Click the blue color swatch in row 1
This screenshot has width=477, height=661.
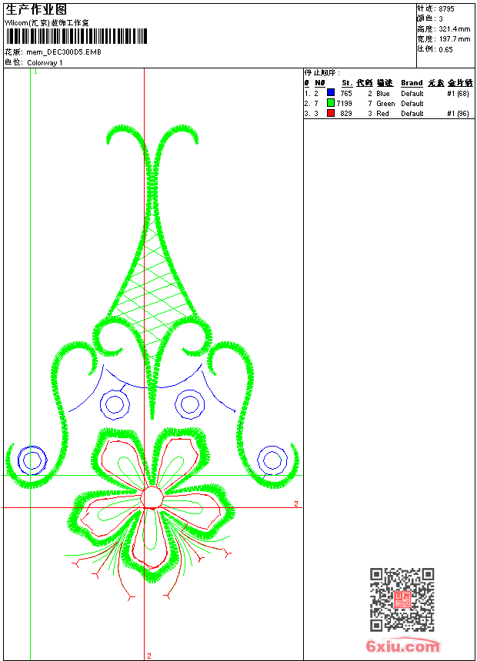click(331, 93)
